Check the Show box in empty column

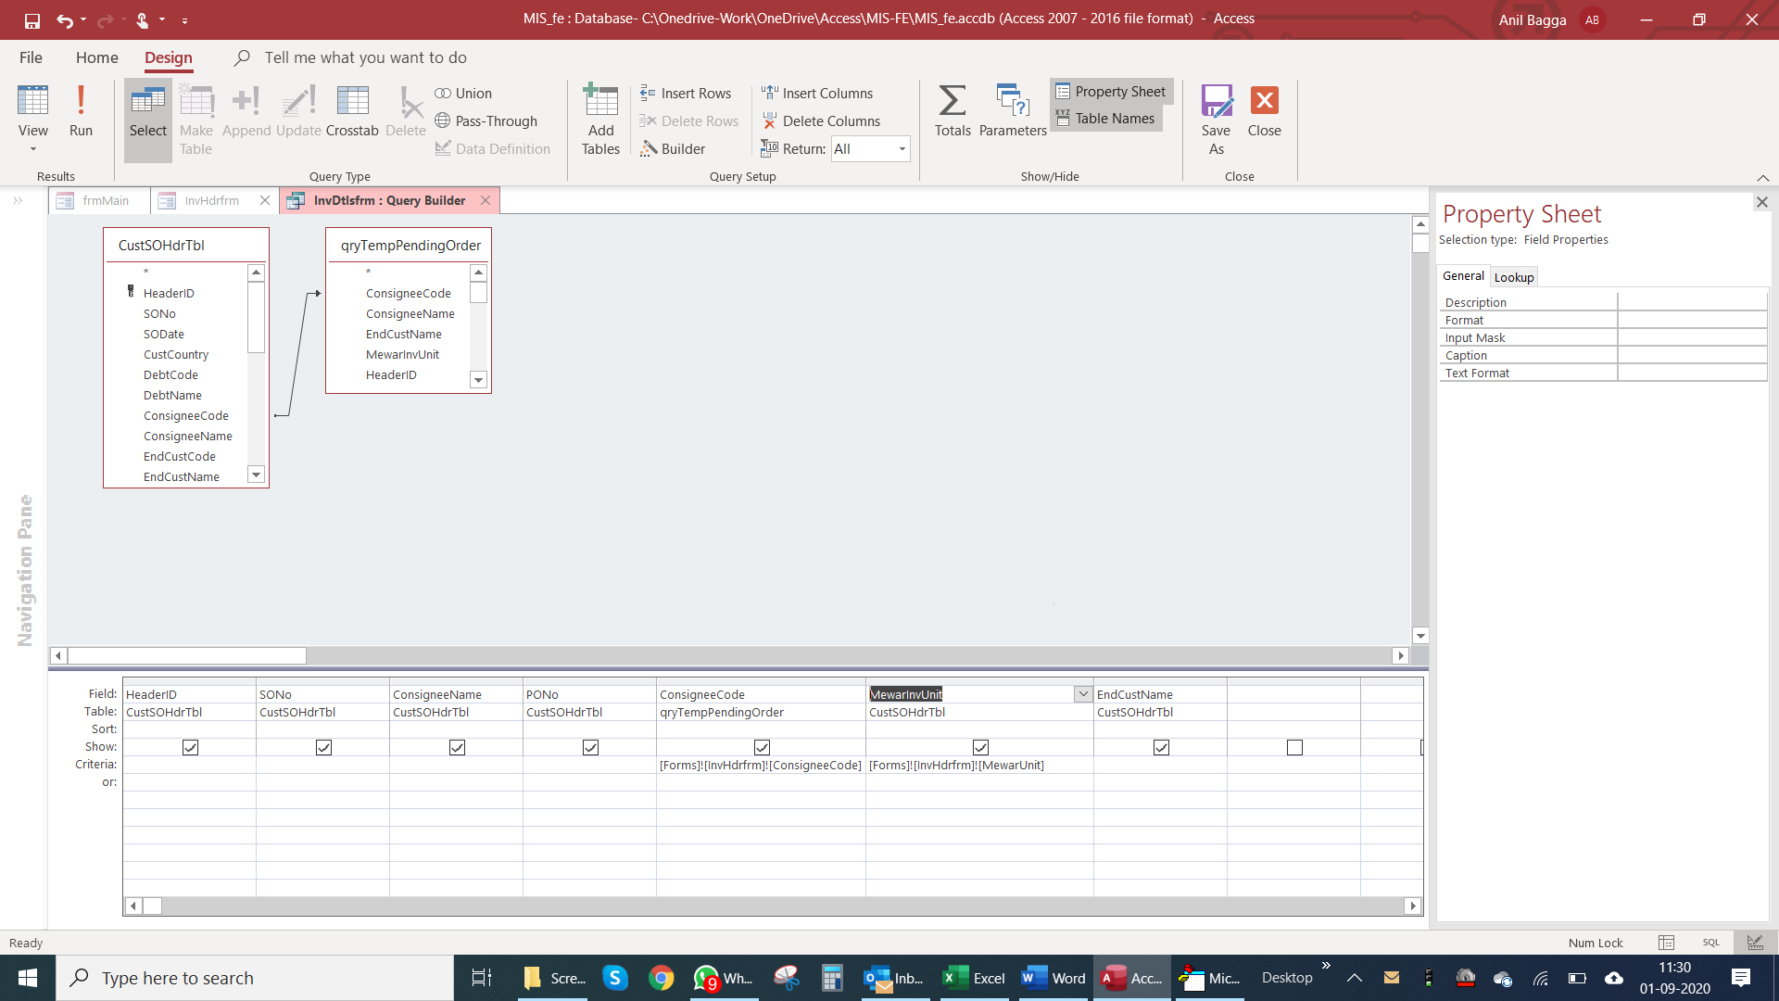click(1294, 747)
